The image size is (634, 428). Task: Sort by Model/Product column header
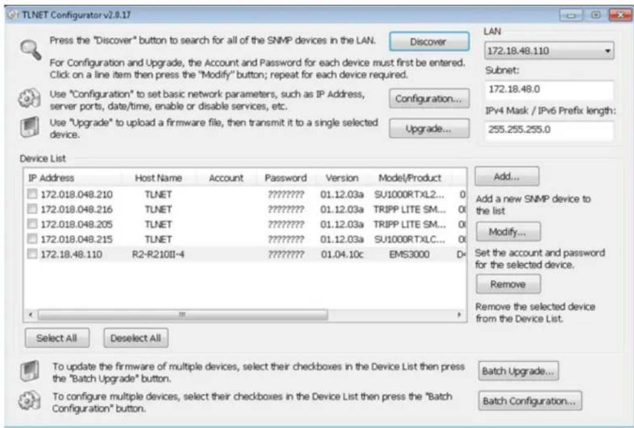coord(410,178)
